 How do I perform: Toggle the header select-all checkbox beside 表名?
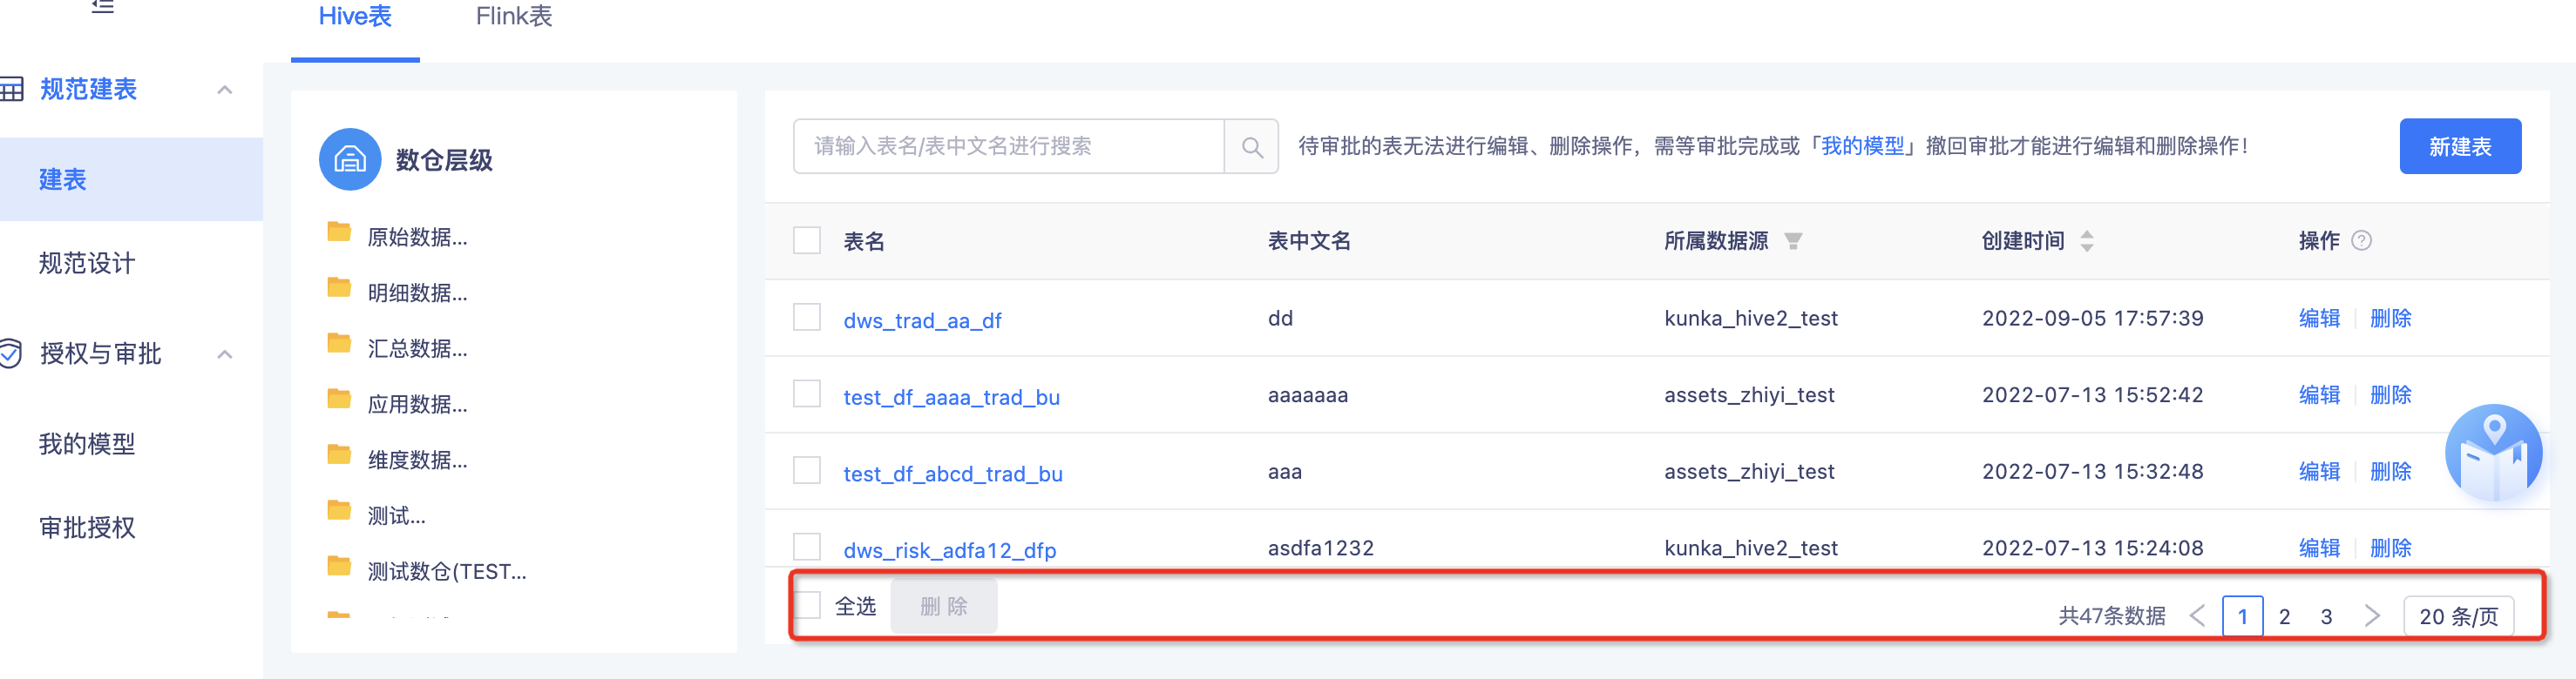[x=807, y=240]
